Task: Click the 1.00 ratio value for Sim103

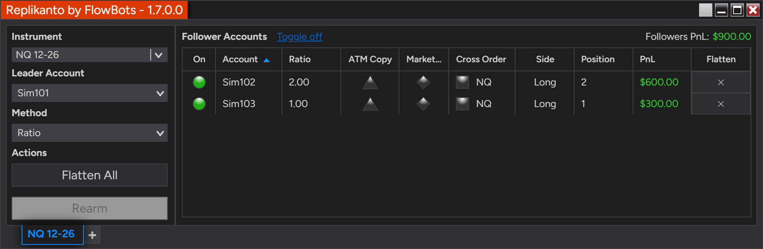Action: pos(298,104)
